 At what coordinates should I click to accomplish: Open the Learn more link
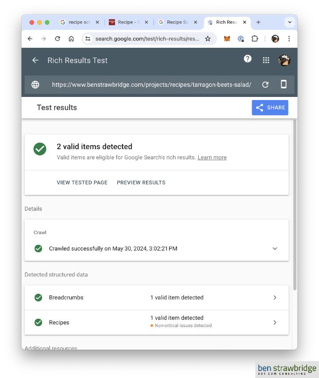click(x=212, y=157)
